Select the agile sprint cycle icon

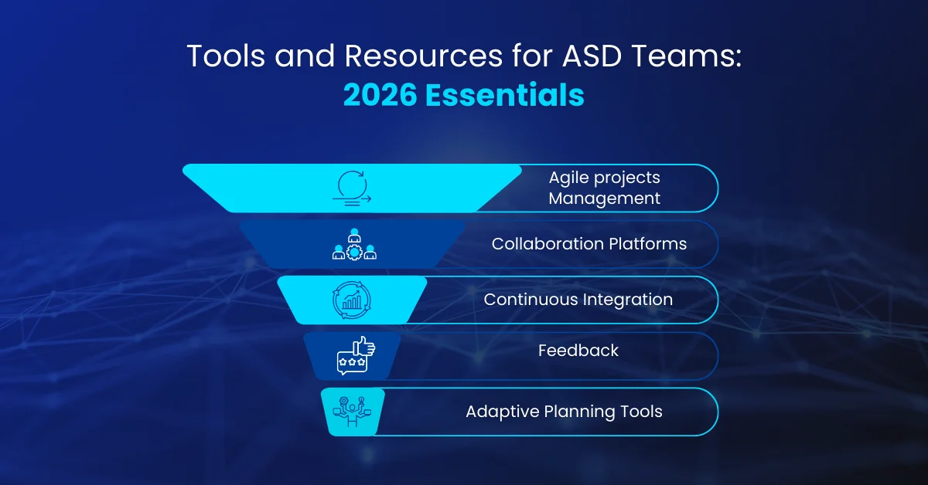(x=353, y=187)
